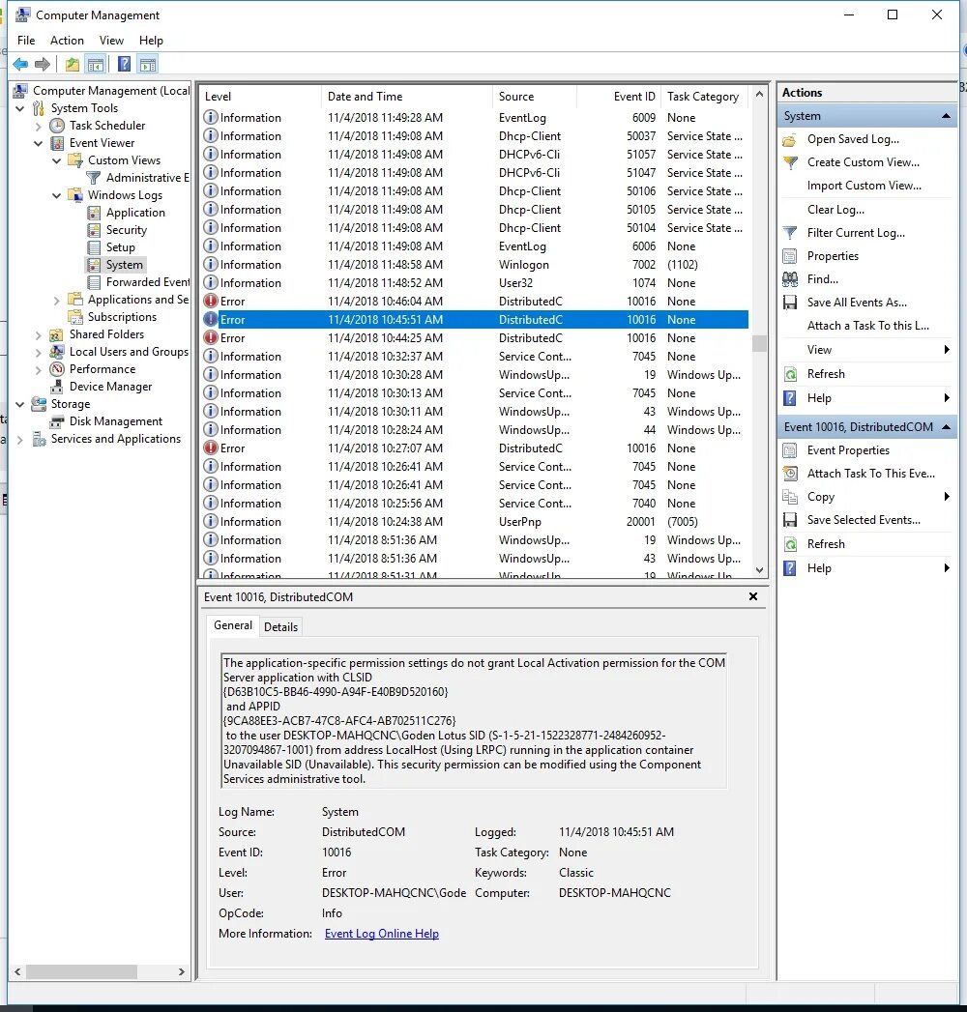Click the Properties icon in System actions
The width and height of the screenshot is (967, 1012).
(x=789, y=255)
